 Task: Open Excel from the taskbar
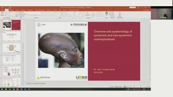coord(21,89)
